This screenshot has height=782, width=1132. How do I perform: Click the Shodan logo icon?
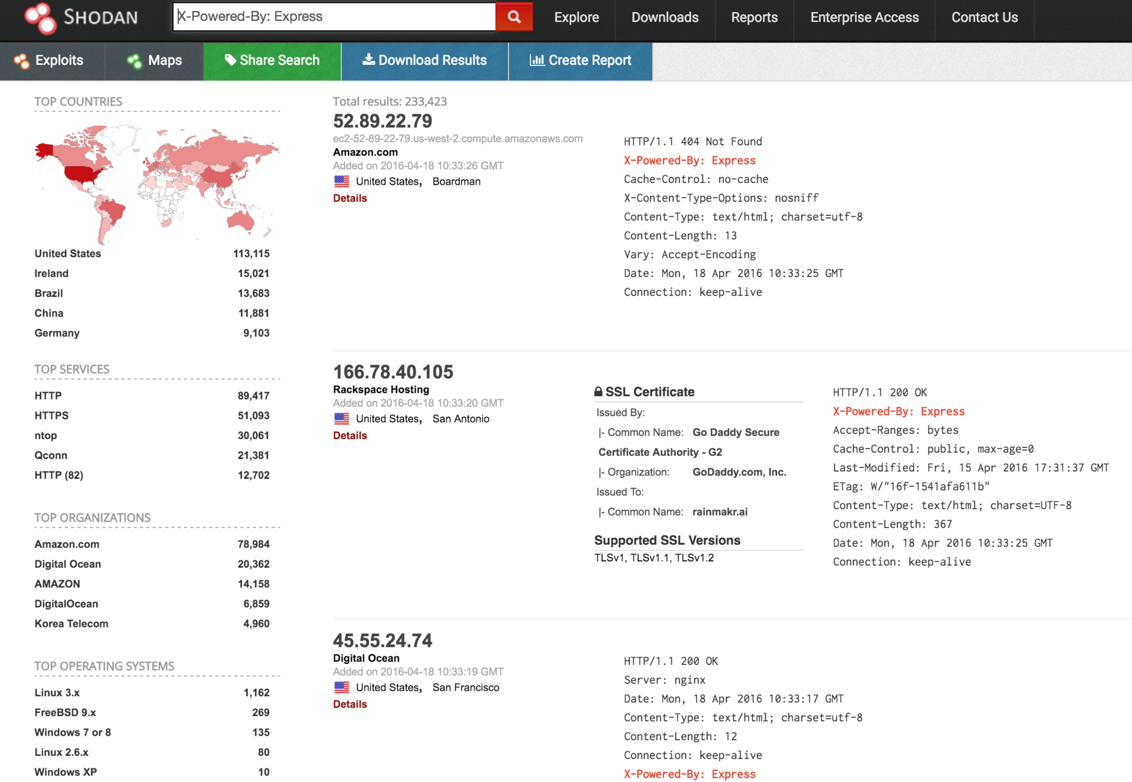(x=41, y=17)
